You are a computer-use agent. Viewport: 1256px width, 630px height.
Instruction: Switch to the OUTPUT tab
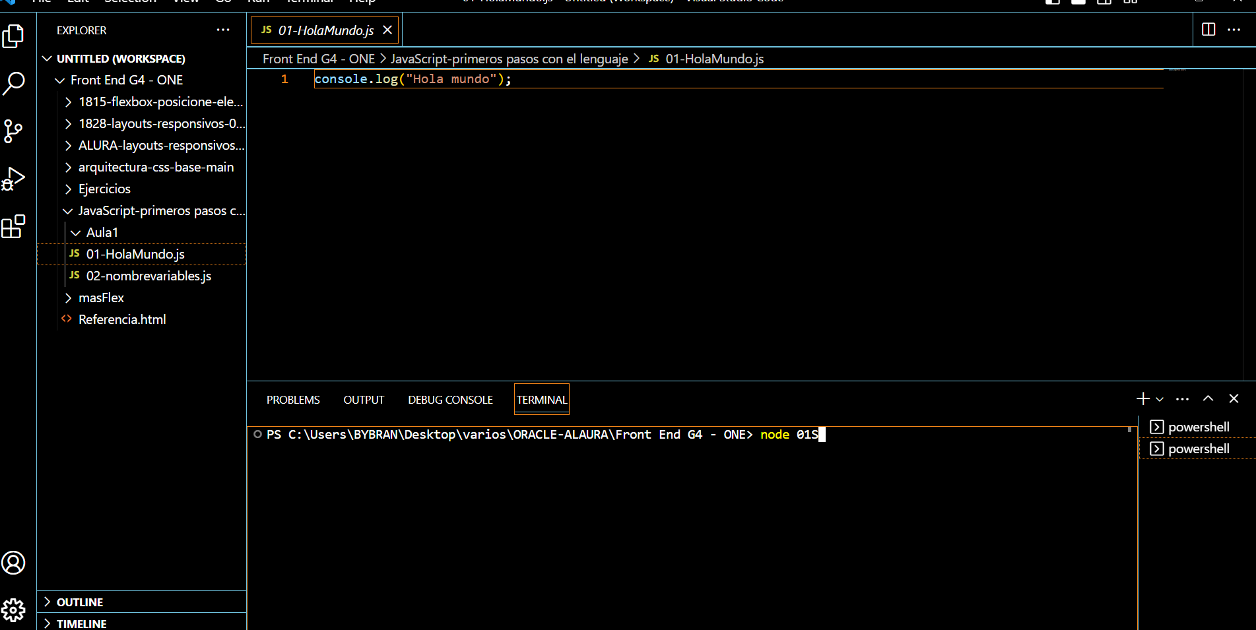[x=364, y=400]
